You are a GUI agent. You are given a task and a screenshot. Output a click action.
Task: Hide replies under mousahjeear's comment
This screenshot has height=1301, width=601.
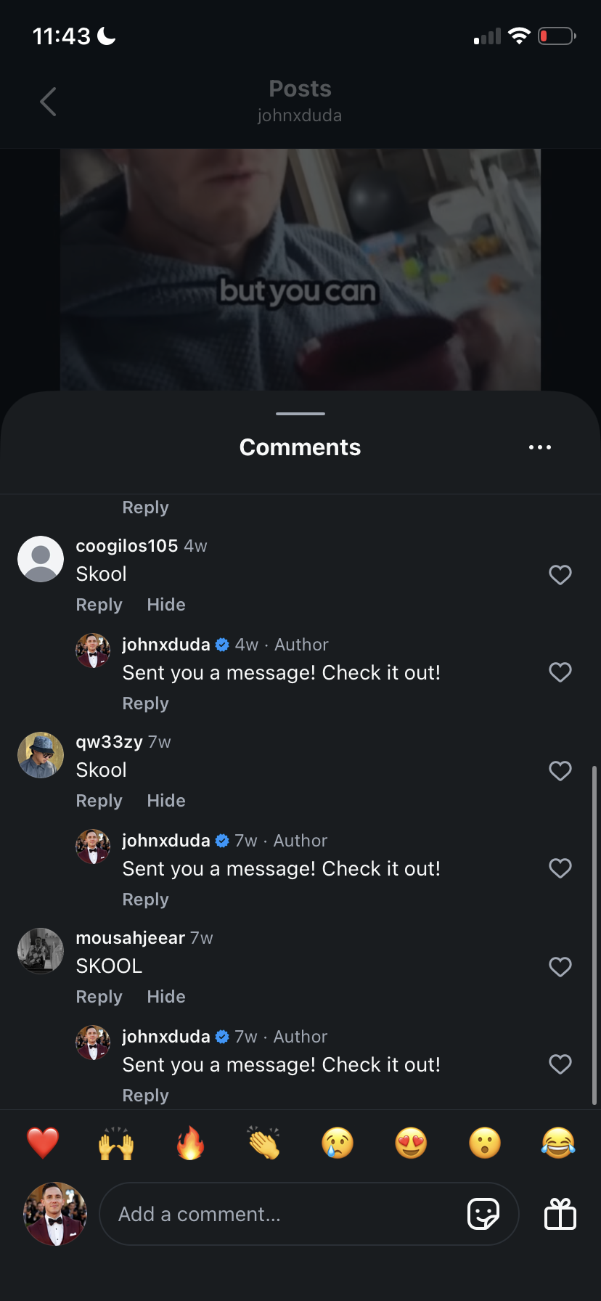165,996
